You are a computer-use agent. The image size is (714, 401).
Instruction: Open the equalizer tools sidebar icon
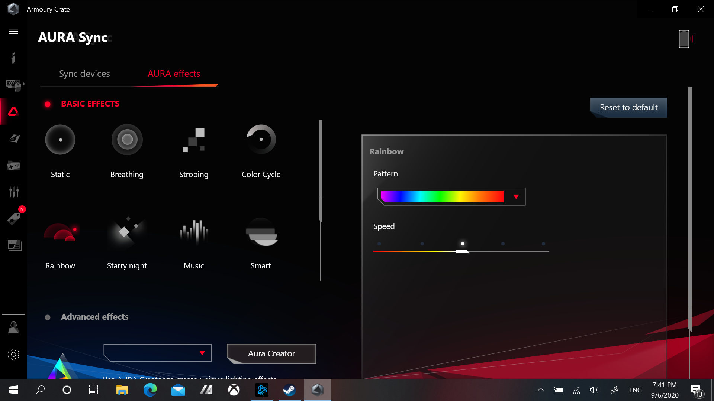pos(14,192)
